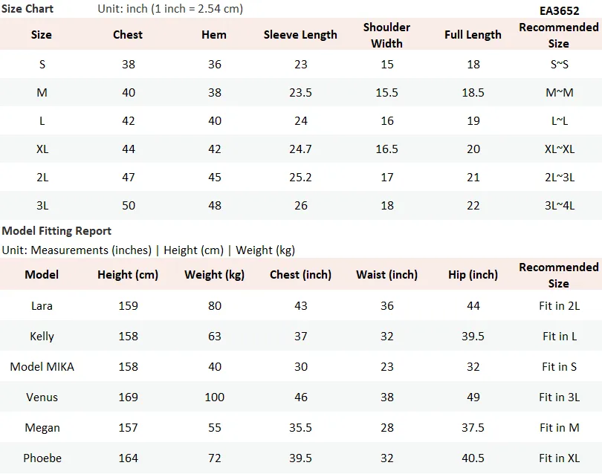The height and width of the screenshot is (474, 602).
Task: Select the Shoulder Width column header
Action: point(386,35)
